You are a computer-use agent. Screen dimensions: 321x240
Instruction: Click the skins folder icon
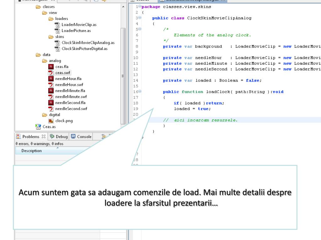pos(51,37)
